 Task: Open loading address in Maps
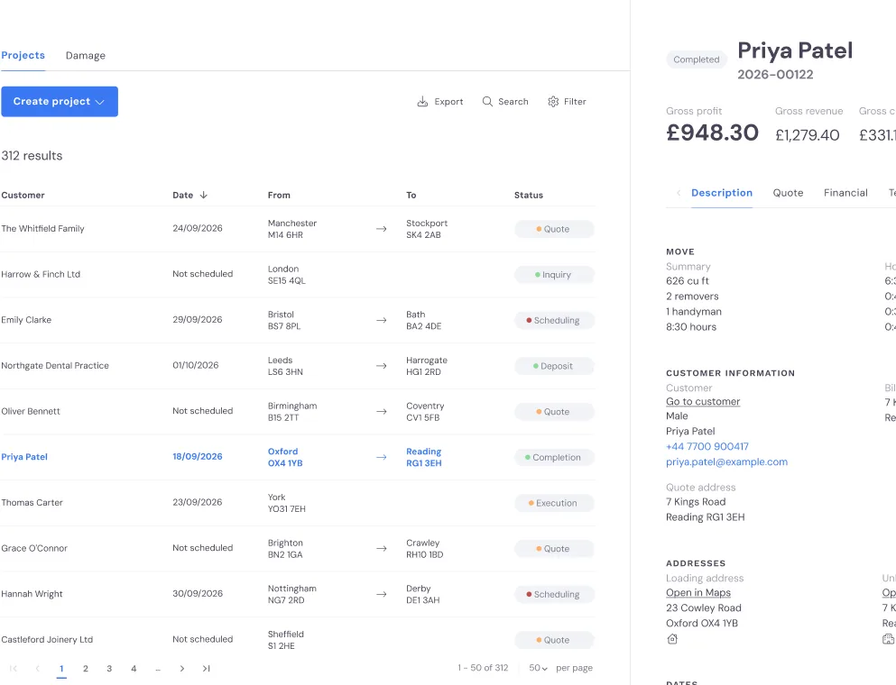[x=698, y=592]
